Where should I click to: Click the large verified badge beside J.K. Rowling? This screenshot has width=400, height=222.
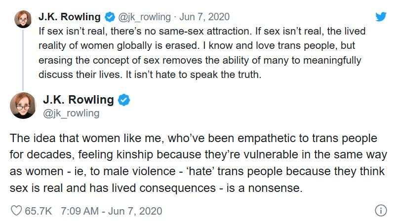124,100
